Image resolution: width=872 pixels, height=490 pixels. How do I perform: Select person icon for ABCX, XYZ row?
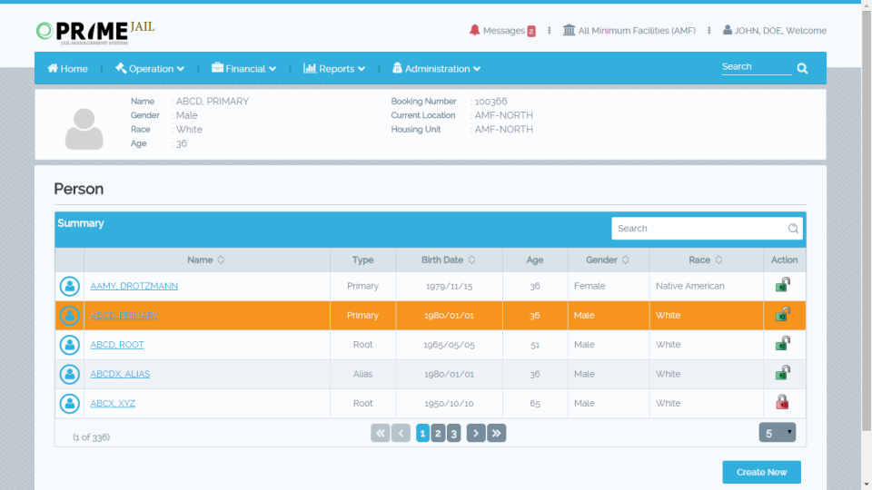coord(70,403)
